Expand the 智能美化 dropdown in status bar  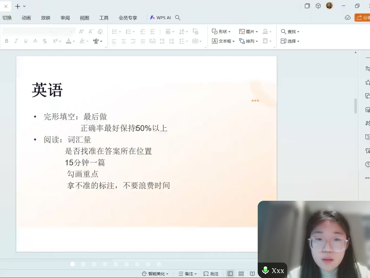point(155,274)
